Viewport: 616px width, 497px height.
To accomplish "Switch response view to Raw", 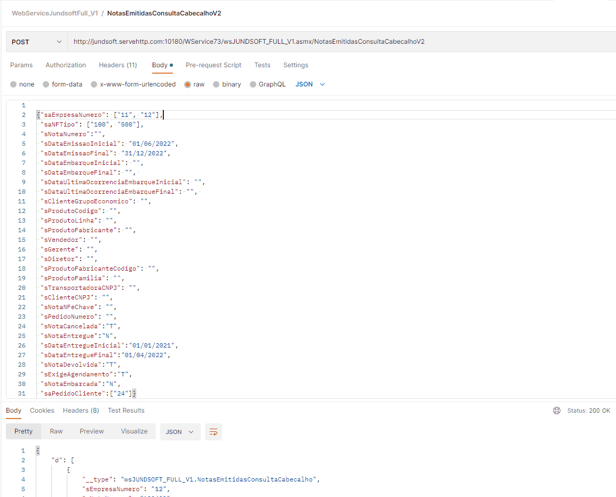I will [x=56, y=431].
